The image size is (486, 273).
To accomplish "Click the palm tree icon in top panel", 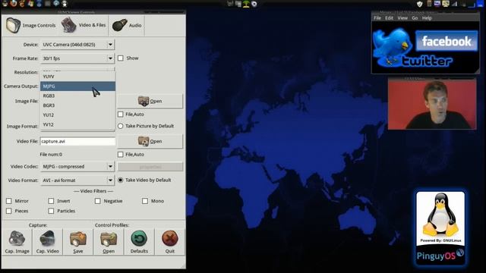I will pos(246,4).
